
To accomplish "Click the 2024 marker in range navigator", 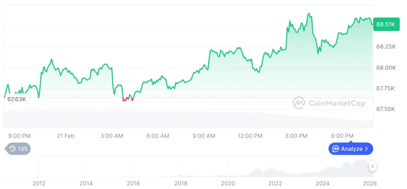I will (x=323, y=183).
